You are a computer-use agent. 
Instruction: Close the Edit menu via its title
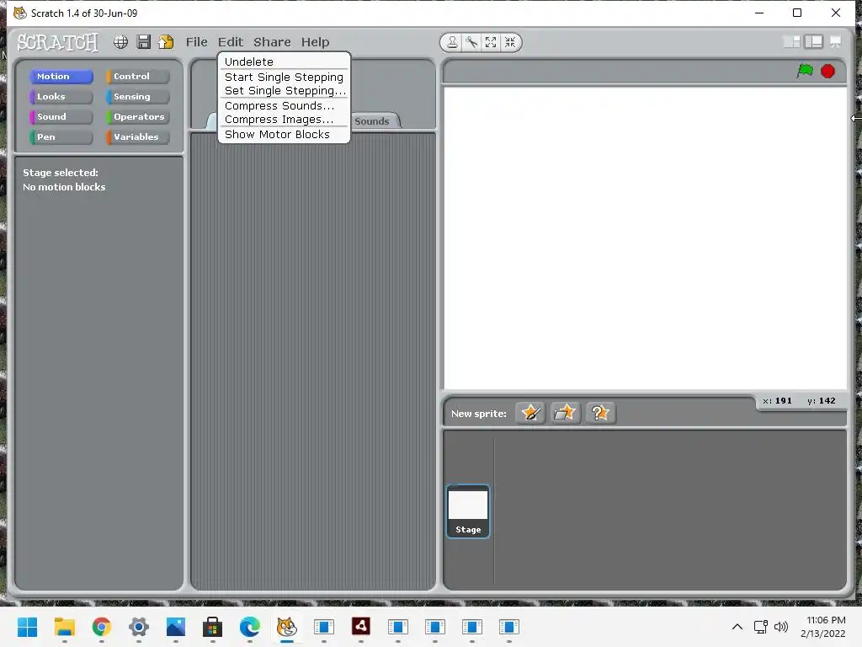[231, 42]
